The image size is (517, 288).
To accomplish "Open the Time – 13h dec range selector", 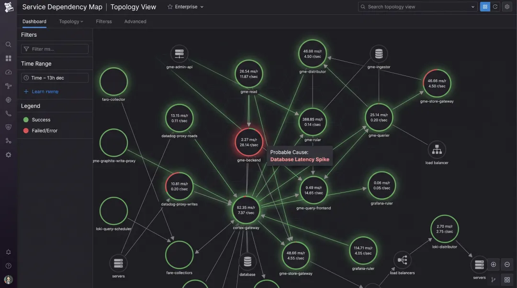I will coord(55,78).
